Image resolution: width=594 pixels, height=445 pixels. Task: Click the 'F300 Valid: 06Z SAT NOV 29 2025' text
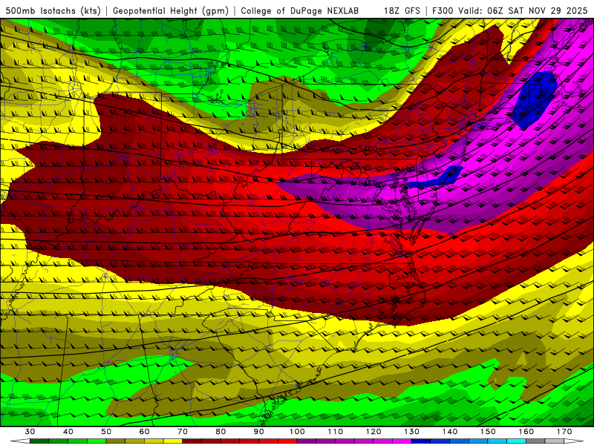point(510,10)
